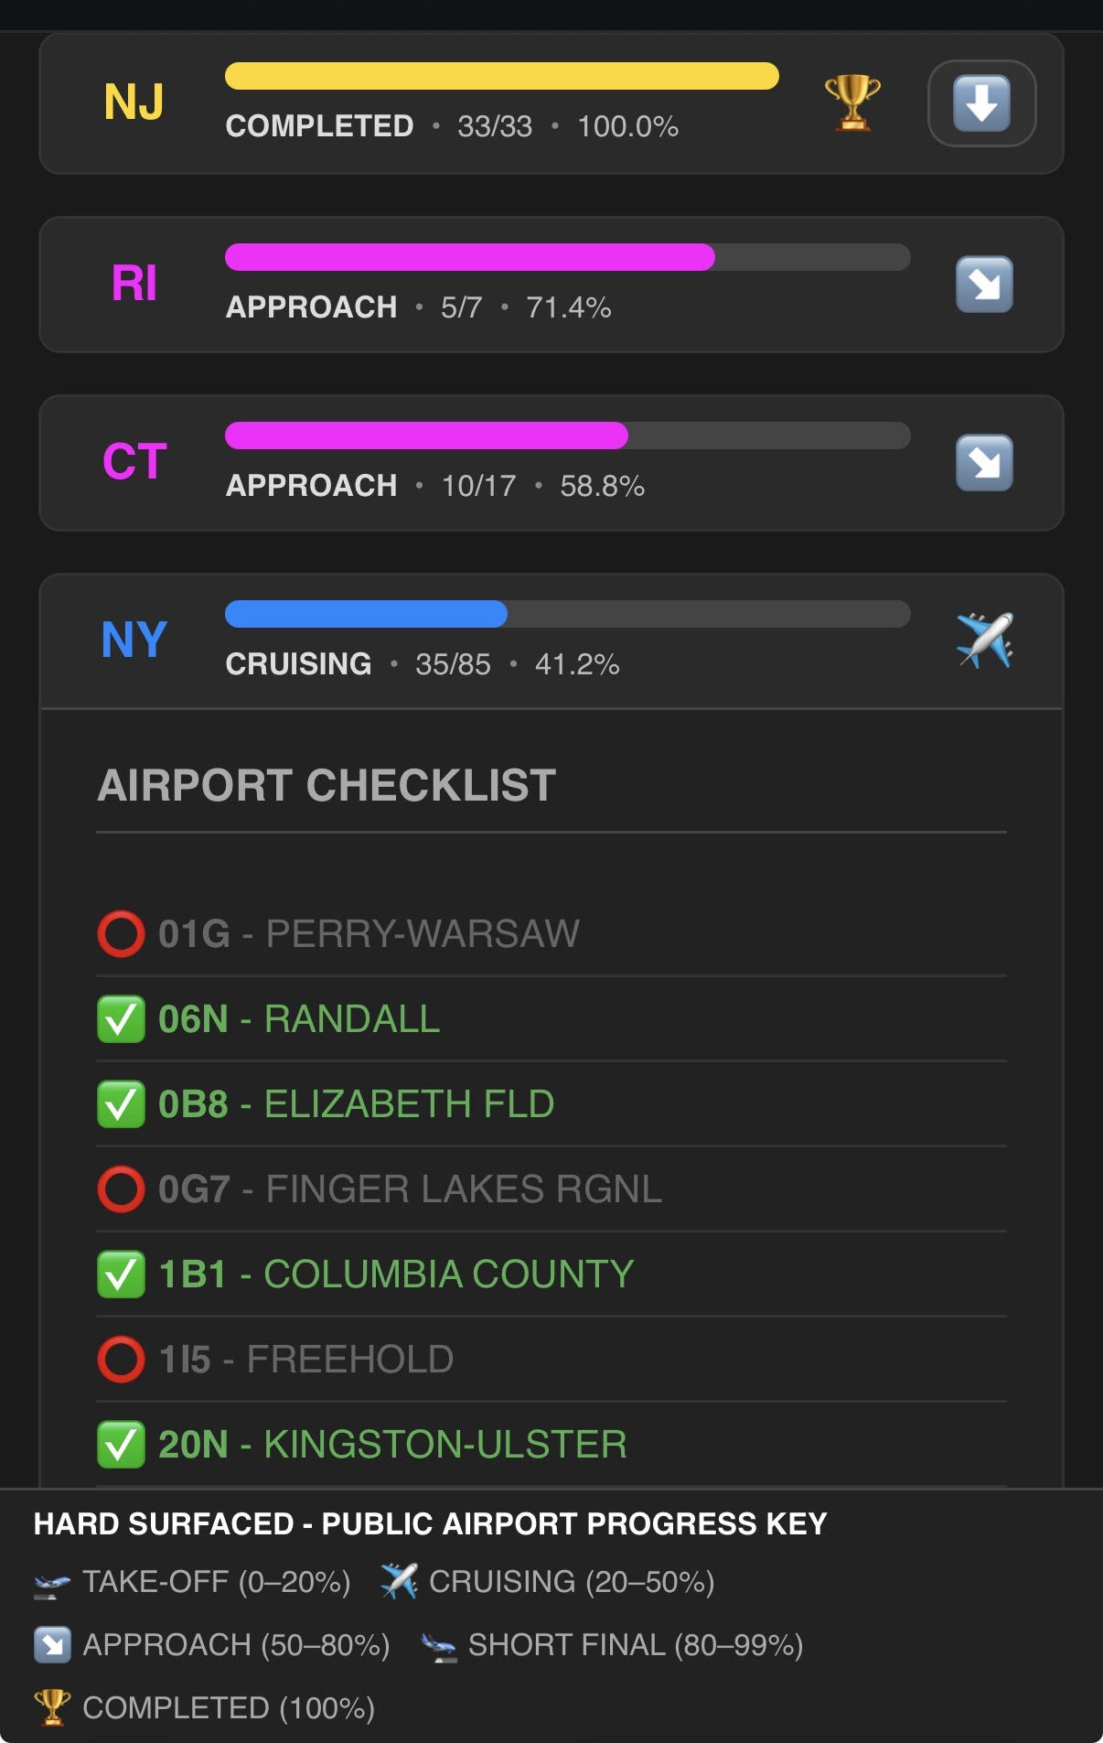Open the 0B8 Elizabeth Fld airport link
This screenshot has width=1103, height=1743.
pyautogui.click(x=356, y=1104)
